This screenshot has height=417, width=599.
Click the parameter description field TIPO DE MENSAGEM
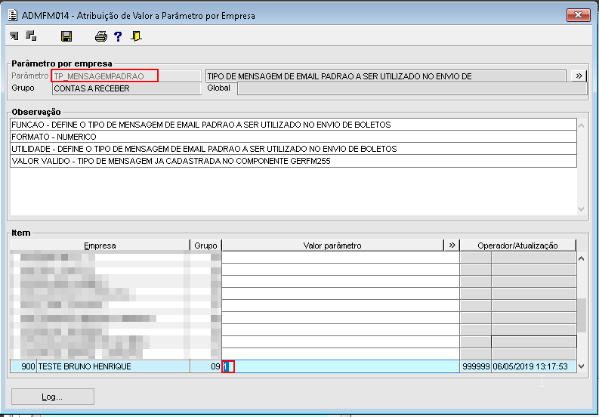tap(386, 76)
